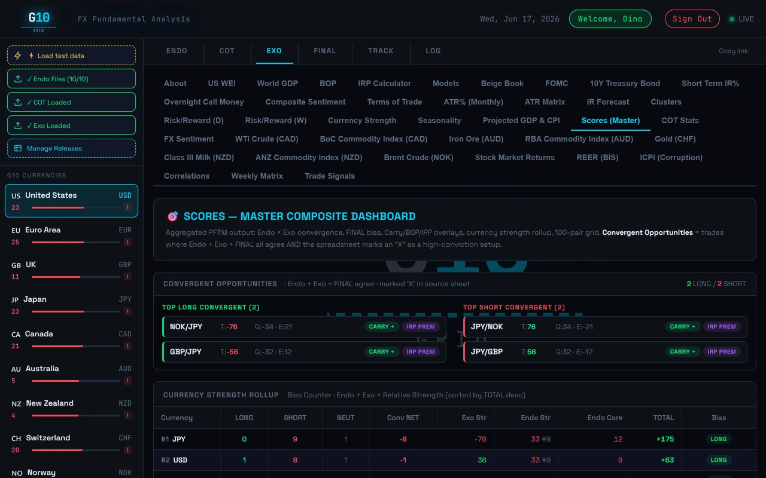766x478 pixels.
Task: Click the green LIVE status dot
Action: pyautogui.click(x=731, y=19)
